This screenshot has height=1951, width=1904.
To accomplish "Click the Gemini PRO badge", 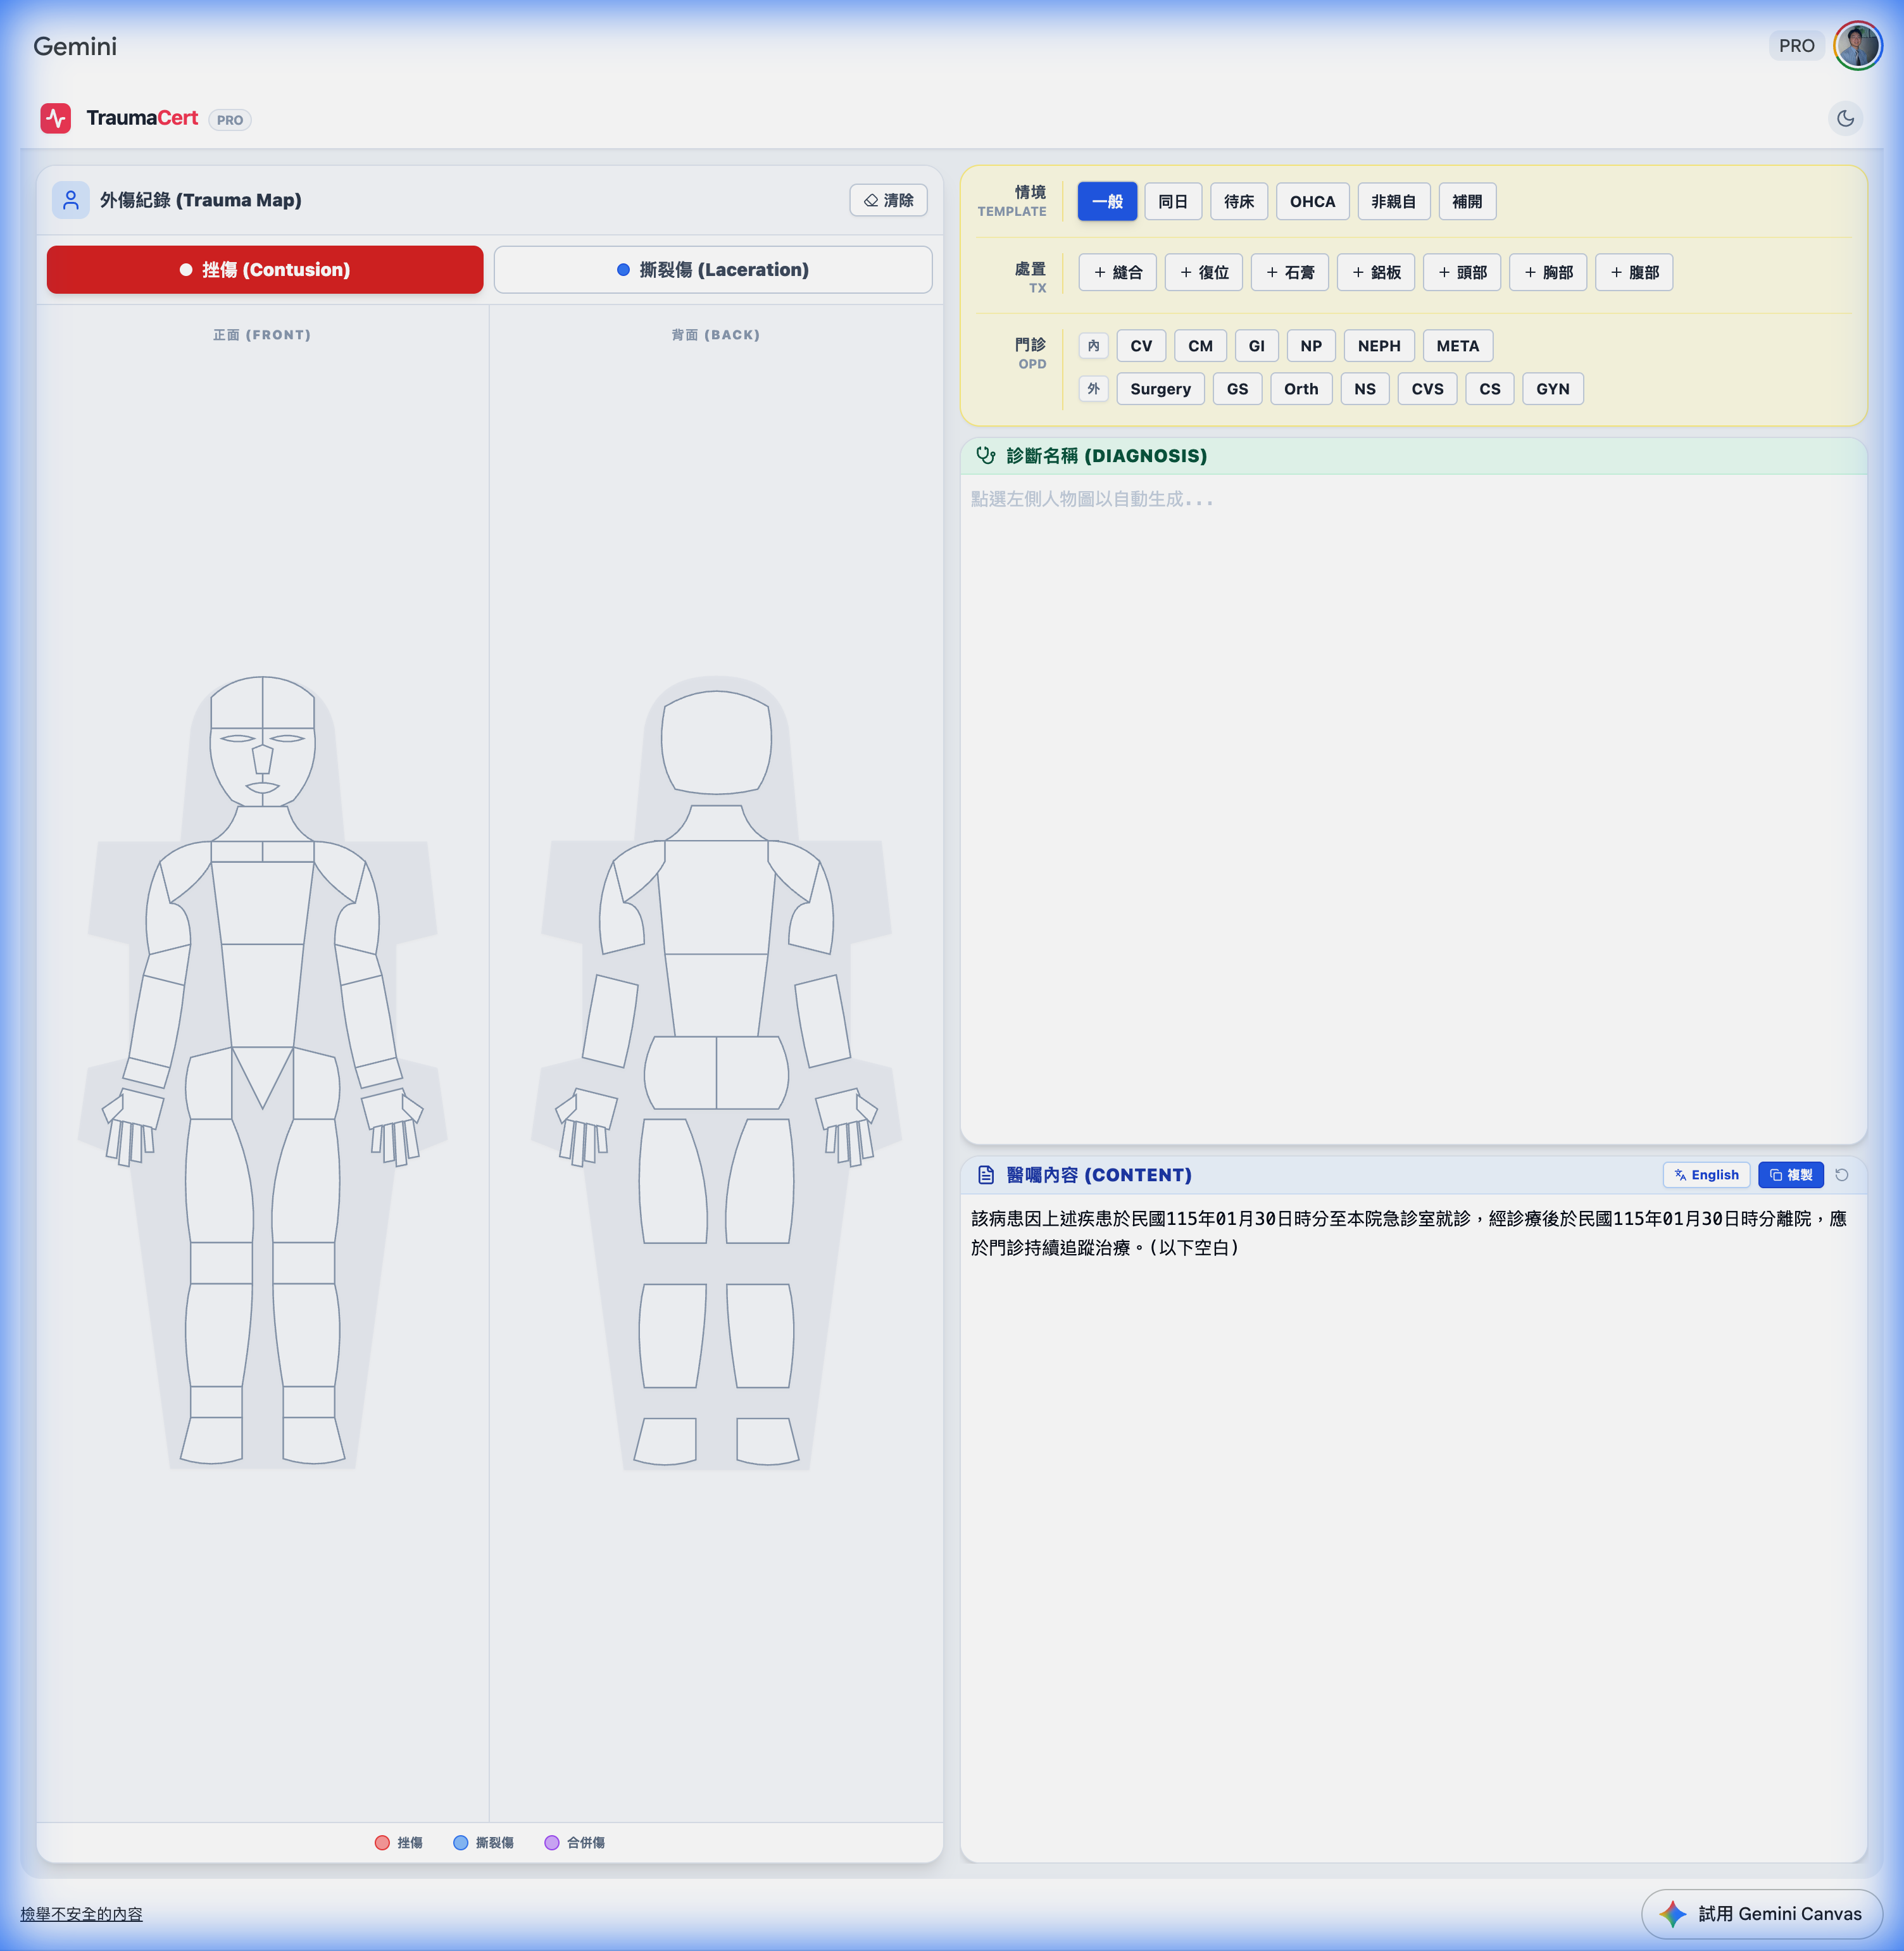I will [1796, 46].
